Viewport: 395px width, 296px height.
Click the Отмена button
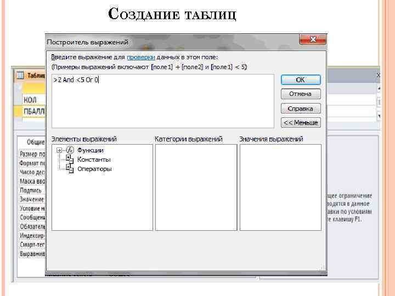tap(301, 94)
